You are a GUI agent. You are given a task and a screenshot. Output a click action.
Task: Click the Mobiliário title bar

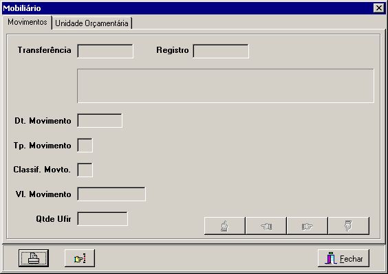pos(188,8)
